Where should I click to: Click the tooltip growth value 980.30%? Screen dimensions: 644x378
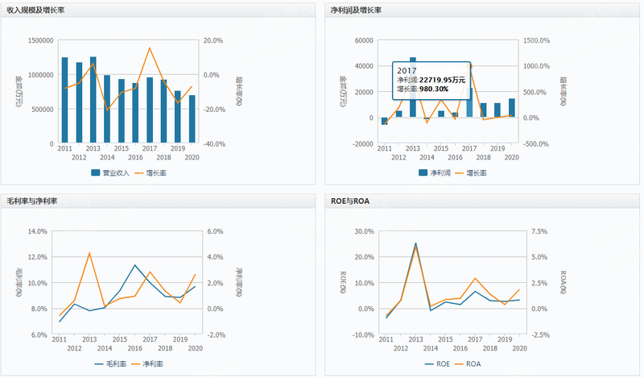click(434, 89)
